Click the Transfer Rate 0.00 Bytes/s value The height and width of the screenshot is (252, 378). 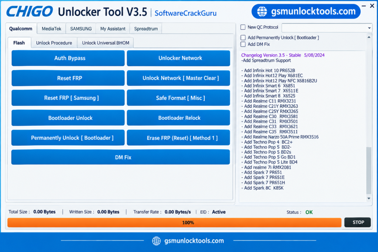click(178, 212)
